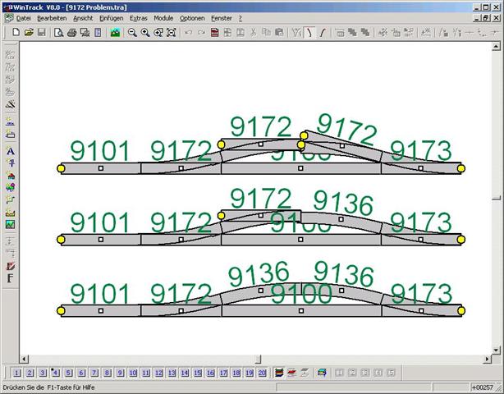Toggle layer 15 button

tap(198, 373)
